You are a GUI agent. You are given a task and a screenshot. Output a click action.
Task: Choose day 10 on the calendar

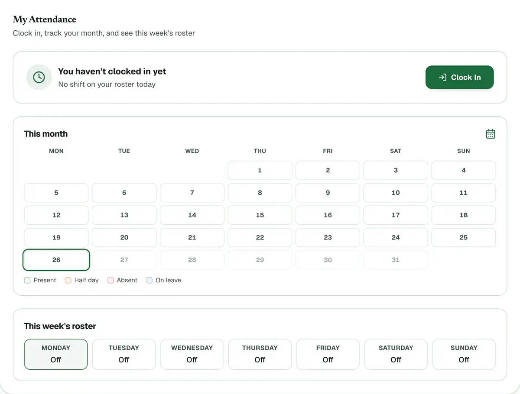pos(396,193)
